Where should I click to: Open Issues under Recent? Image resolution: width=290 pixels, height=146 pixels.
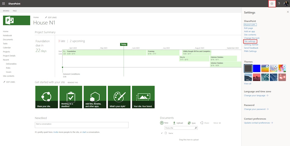click(9, 72)
